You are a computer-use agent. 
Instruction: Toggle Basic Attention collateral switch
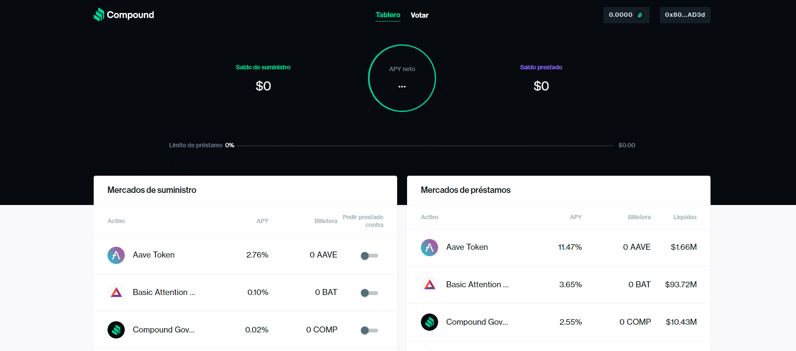click(369, 293)
